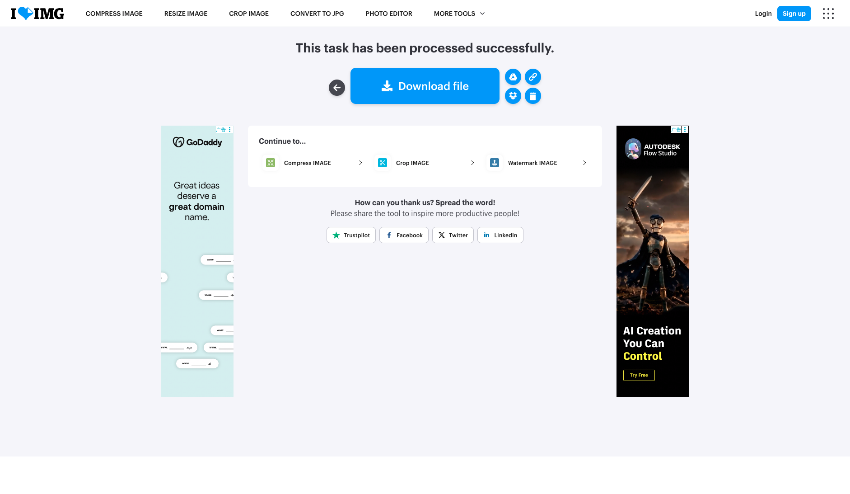The image size is (850, 494).
Task: Open Watermark IMAGE via its chevron
Action: coord(584,163)
